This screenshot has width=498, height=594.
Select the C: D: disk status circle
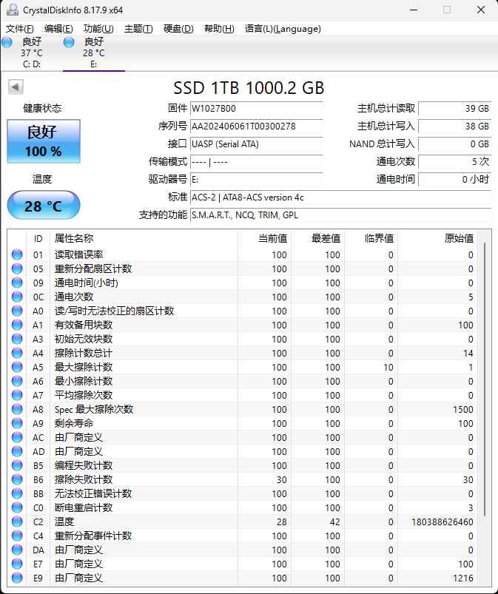7,42
